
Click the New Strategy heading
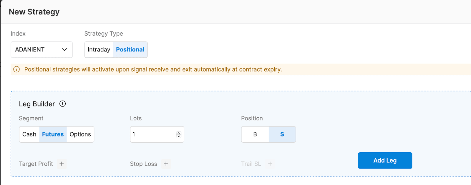34,12
